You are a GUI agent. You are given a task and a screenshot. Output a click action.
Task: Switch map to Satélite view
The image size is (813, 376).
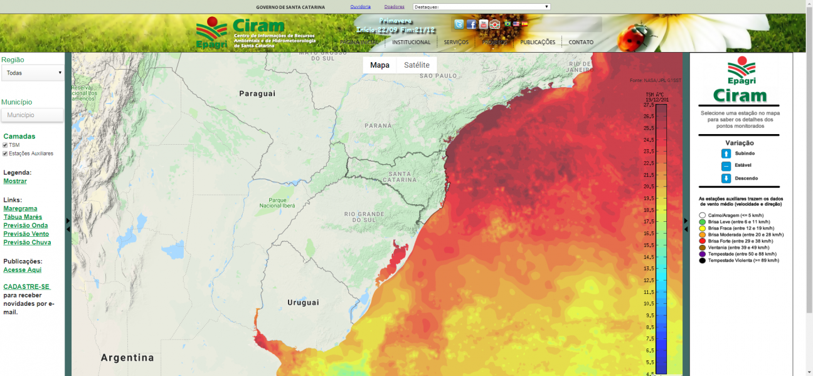[x=417, y=65]
